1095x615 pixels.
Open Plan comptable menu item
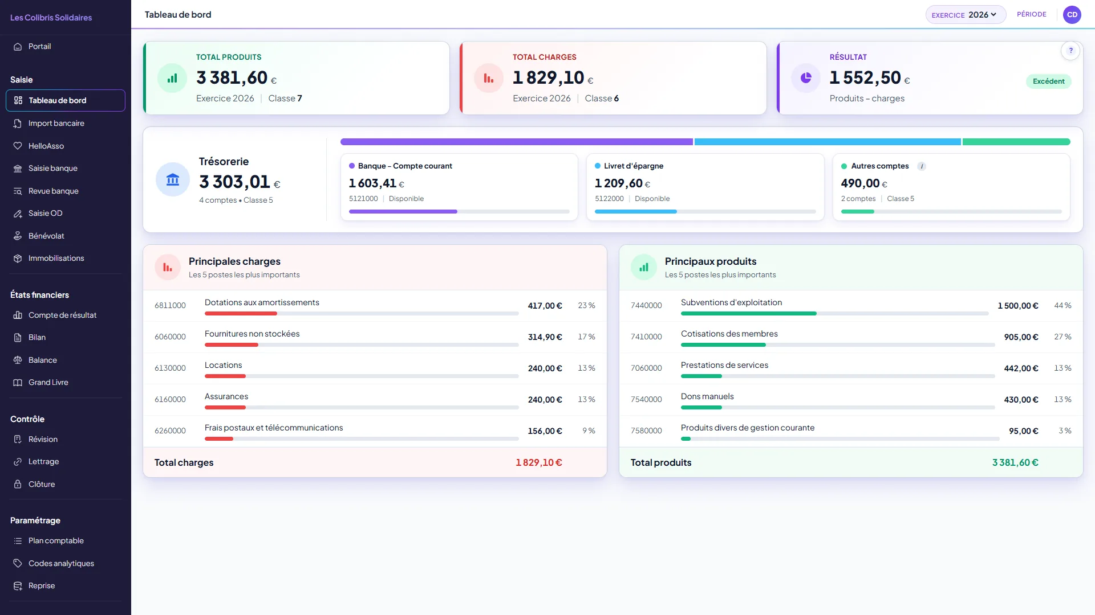(x=66, y=541)
